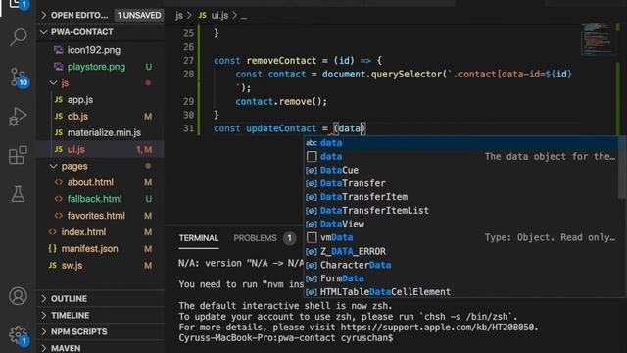627x353 pixels.
Task: Click removeContact function name in code
Action: point(281,61)
